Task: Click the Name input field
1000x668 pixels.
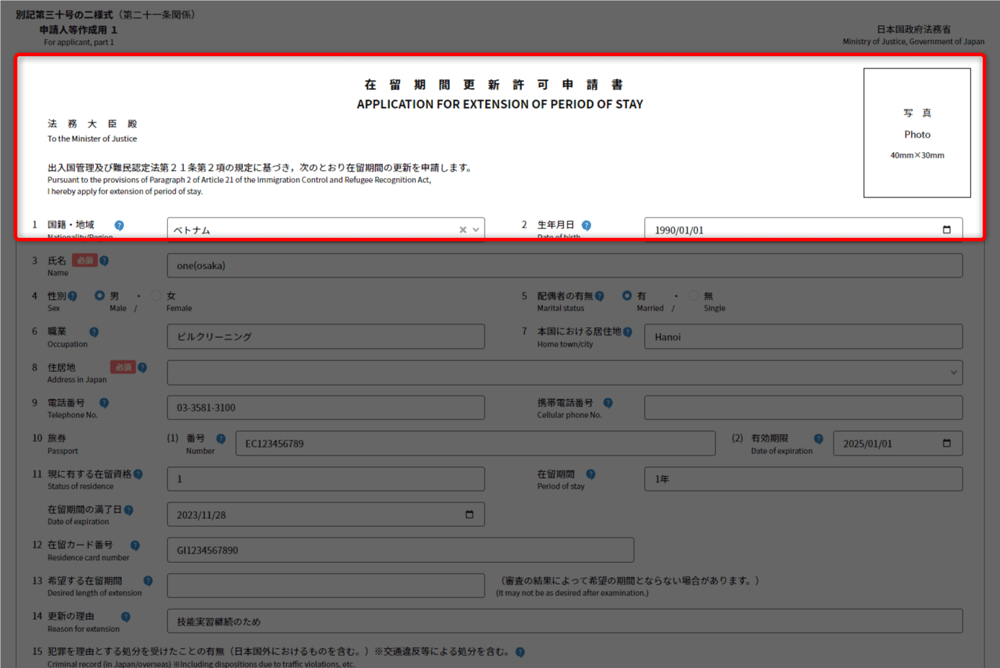Action: pos(564,266)
